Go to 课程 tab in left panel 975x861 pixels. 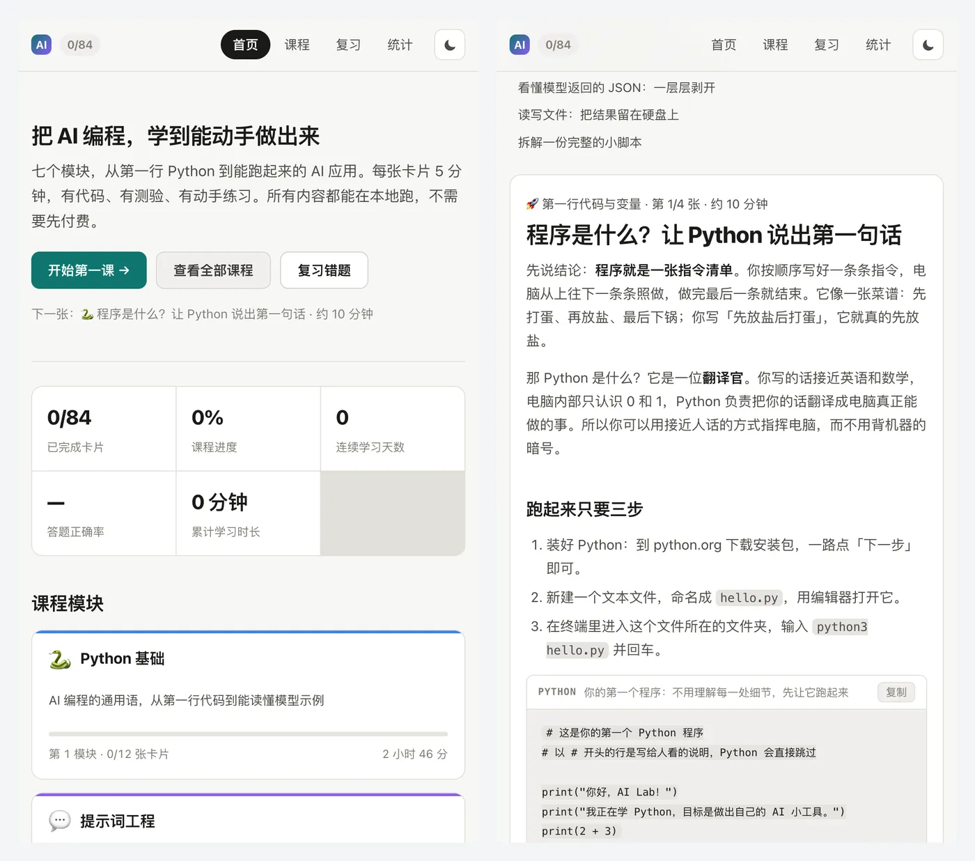point(297,45)
